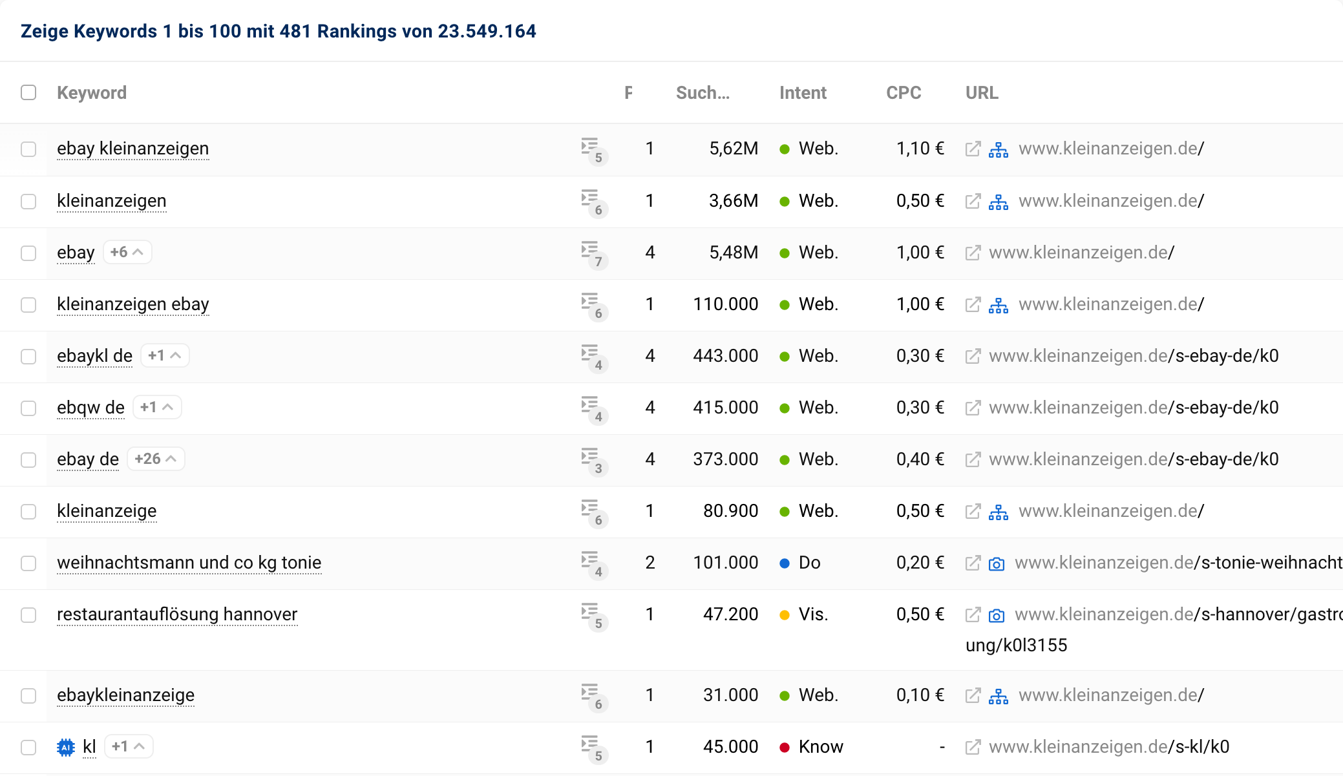
Task: Click external link icon in restaurantauflösung hannover row
Action: (973, 614)
